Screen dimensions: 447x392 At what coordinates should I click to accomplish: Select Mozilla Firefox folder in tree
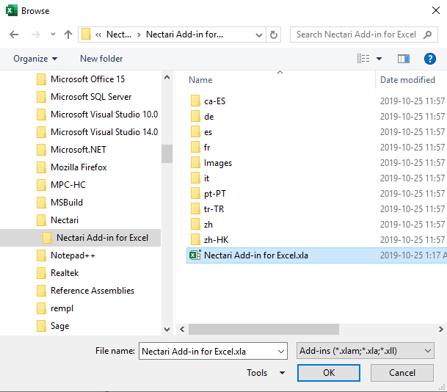[x=79, y=167]
